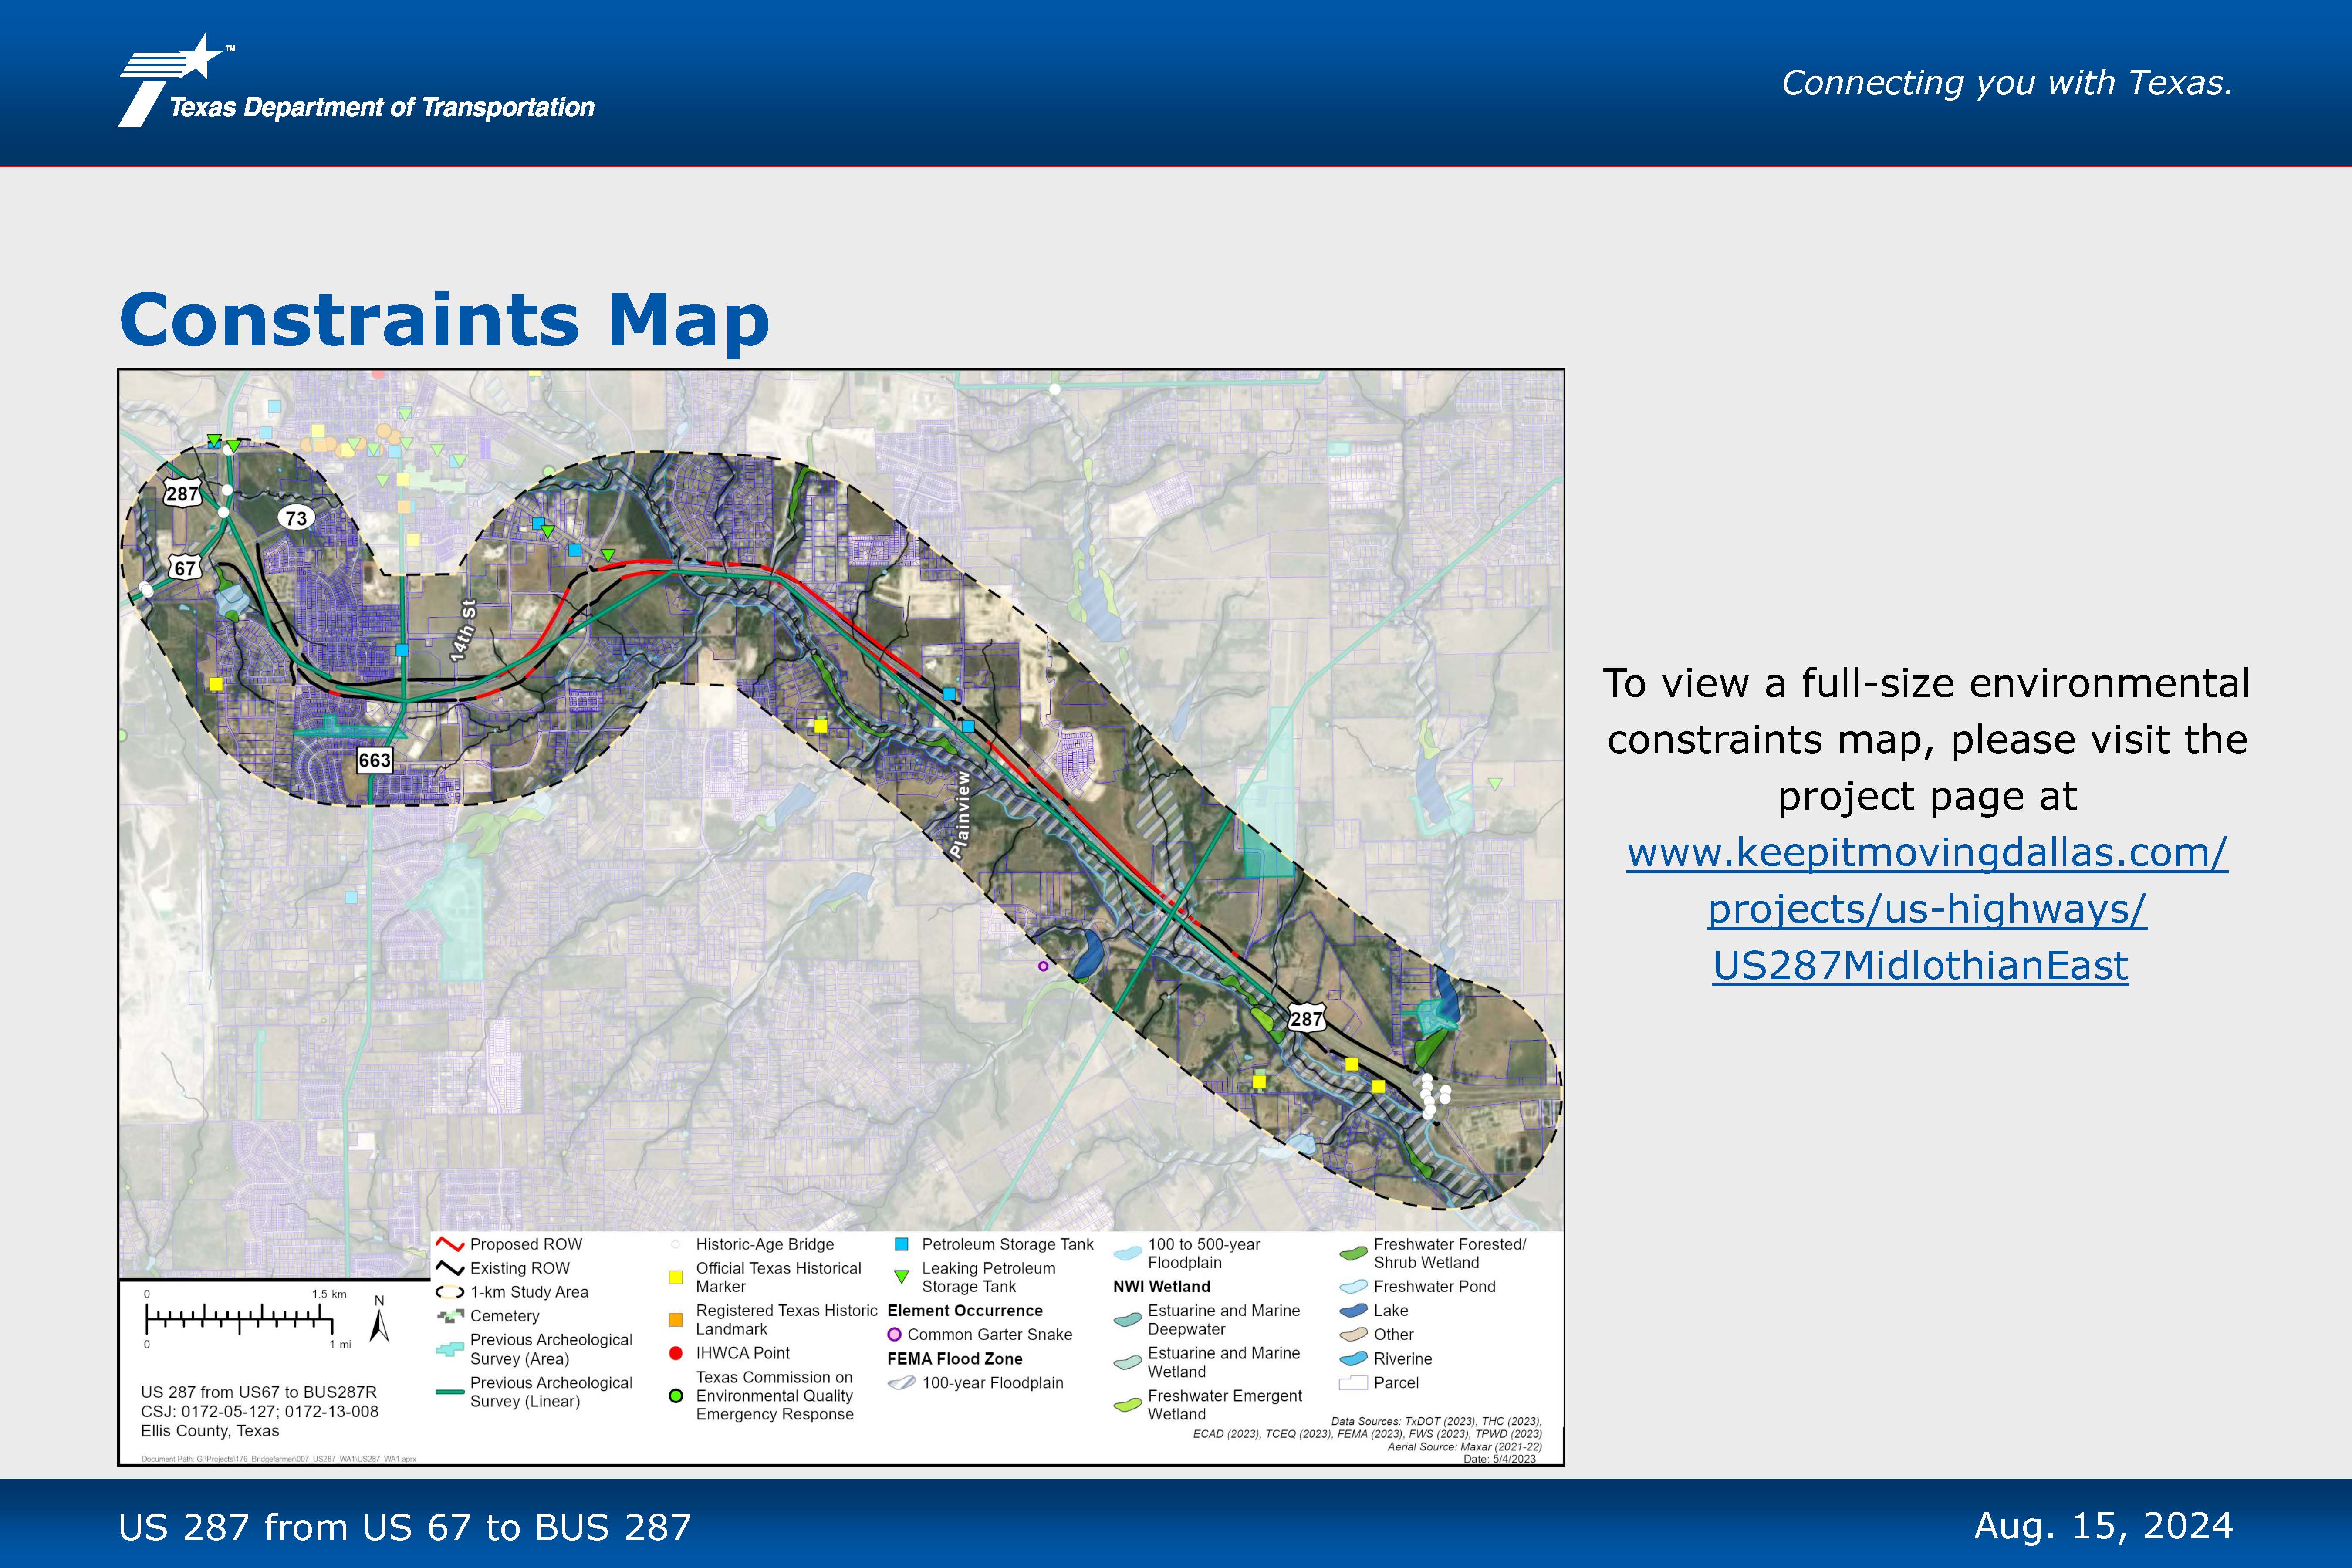Viewport: 2352px width, 1568px height.
Task: Click the 'To view a full-size environmental' text
Action: [1926, 683]
